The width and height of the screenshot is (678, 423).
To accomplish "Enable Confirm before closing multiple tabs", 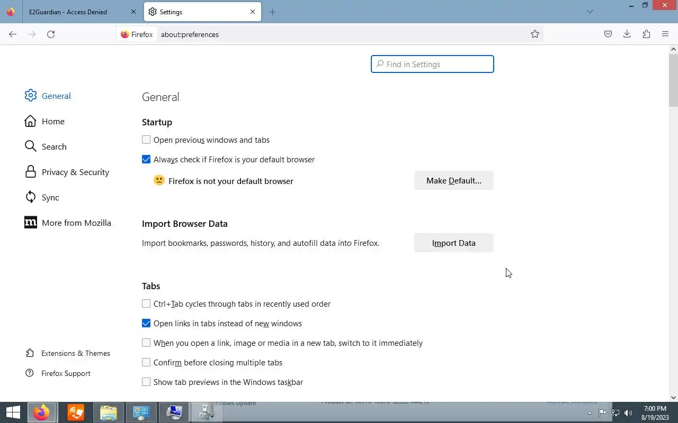I will (146, 363).
